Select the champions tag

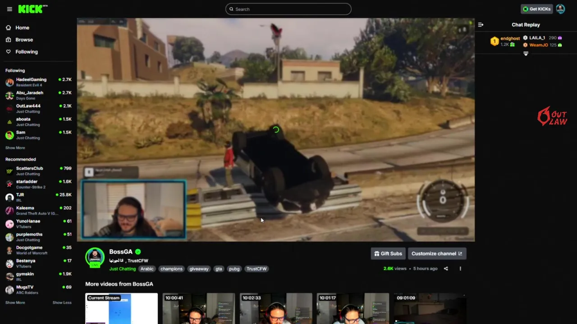pos(171,269)
